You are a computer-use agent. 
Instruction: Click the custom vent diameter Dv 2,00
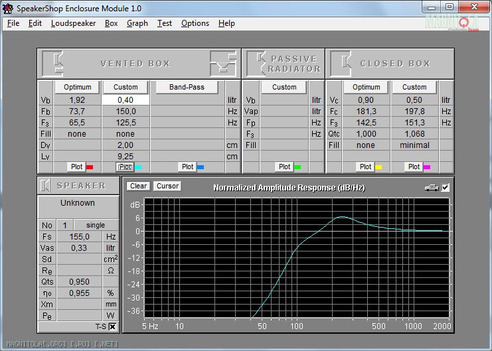(x=125, y=145)
